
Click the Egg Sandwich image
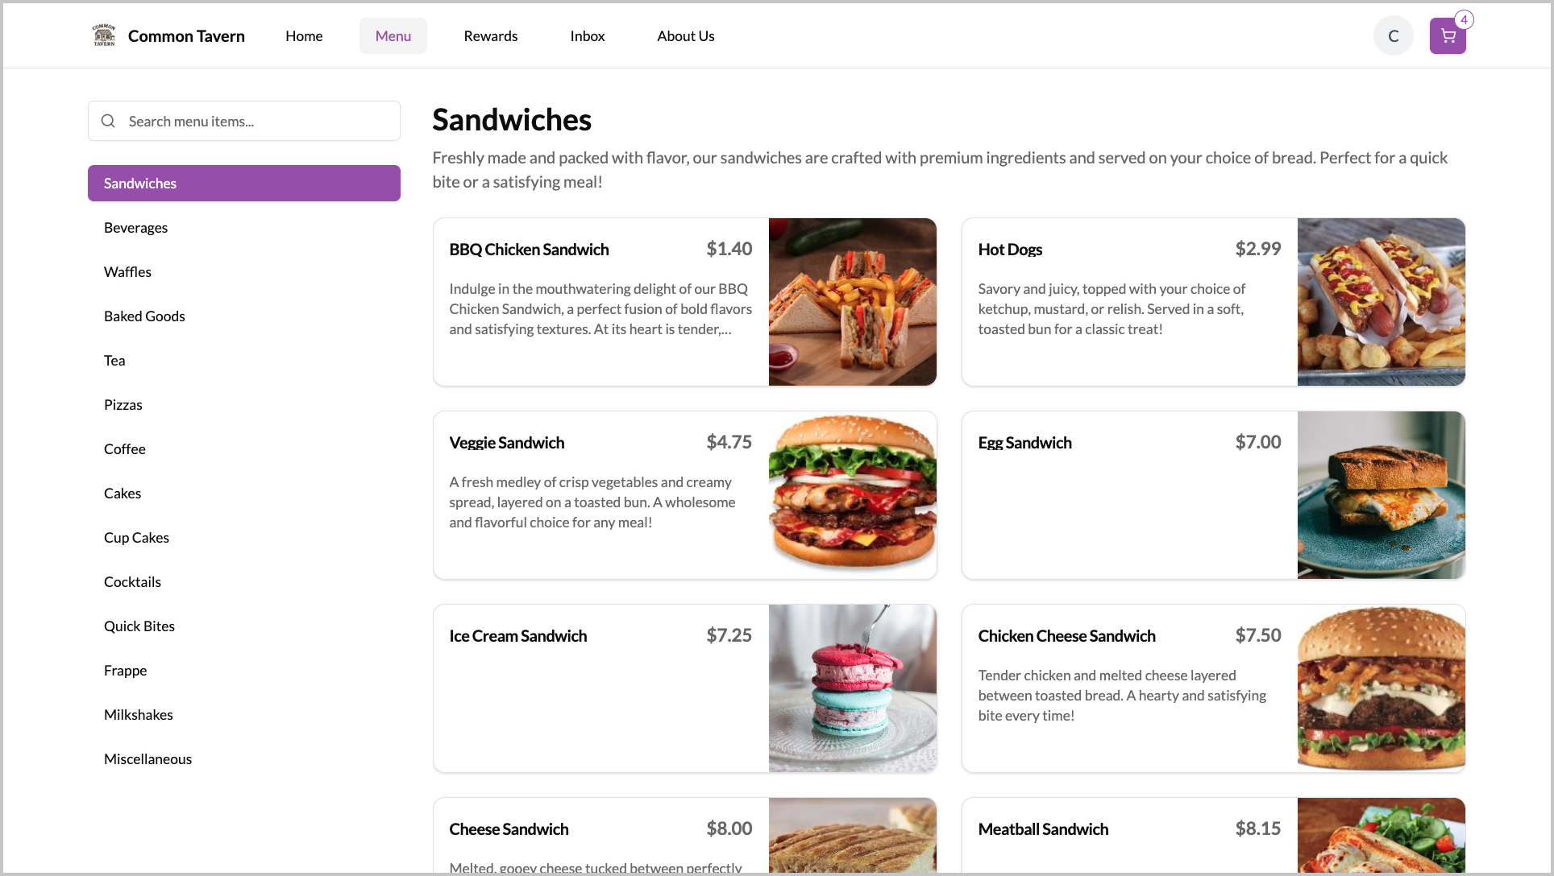(x=1381, y=495)
